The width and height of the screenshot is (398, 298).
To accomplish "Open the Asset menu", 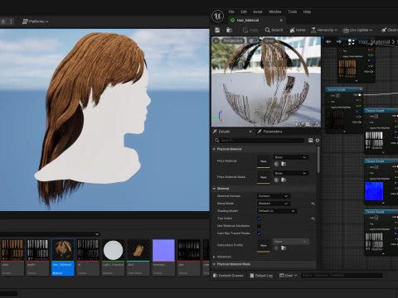I will pyautogui.click(x=258, y=12).
